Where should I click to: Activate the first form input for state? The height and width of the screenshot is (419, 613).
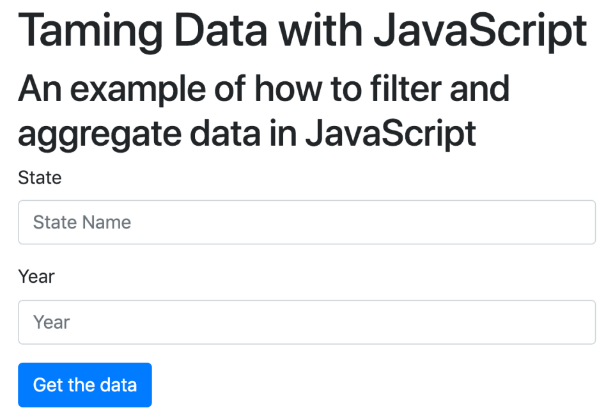coord(307,222)
